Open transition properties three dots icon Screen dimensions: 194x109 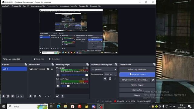115,79
